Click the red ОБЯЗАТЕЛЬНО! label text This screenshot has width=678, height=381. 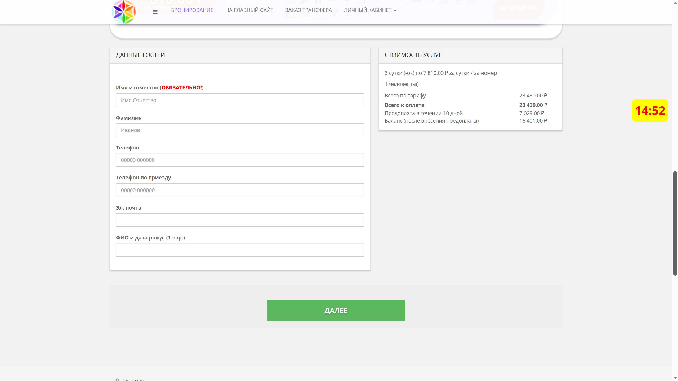(182, 88)
